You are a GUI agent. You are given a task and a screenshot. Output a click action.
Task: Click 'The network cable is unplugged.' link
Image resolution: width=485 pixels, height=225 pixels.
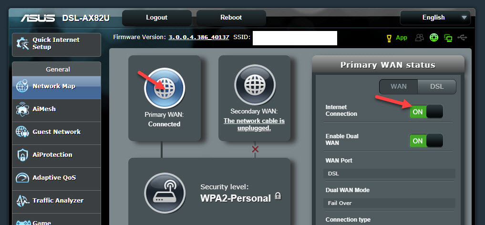click(x=254, y=124)
